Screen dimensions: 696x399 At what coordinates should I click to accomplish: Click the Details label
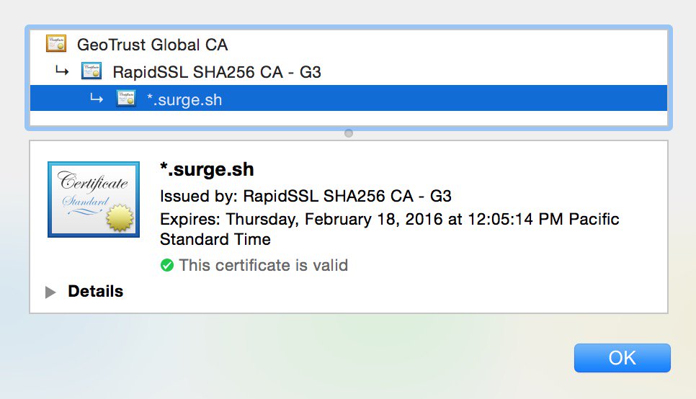point(95,291)
